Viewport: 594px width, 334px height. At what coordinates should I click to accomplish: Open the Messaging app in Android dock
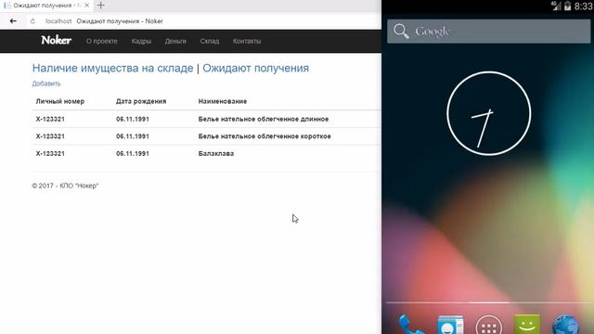pos(527,325)
